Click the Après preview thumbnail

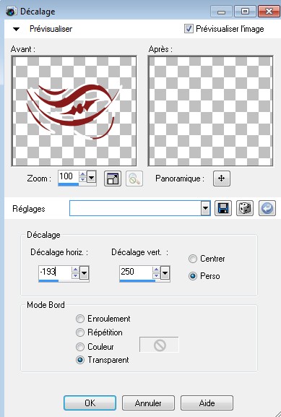[210, 111]
